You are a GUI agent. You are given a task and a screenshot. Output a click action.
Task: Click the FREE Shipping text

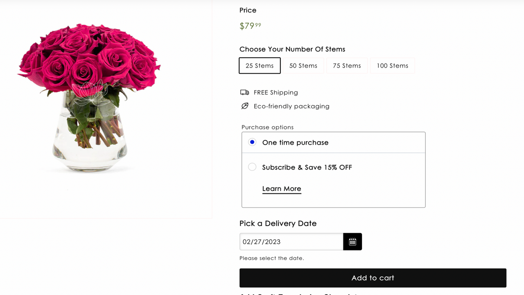coord(276,93)
